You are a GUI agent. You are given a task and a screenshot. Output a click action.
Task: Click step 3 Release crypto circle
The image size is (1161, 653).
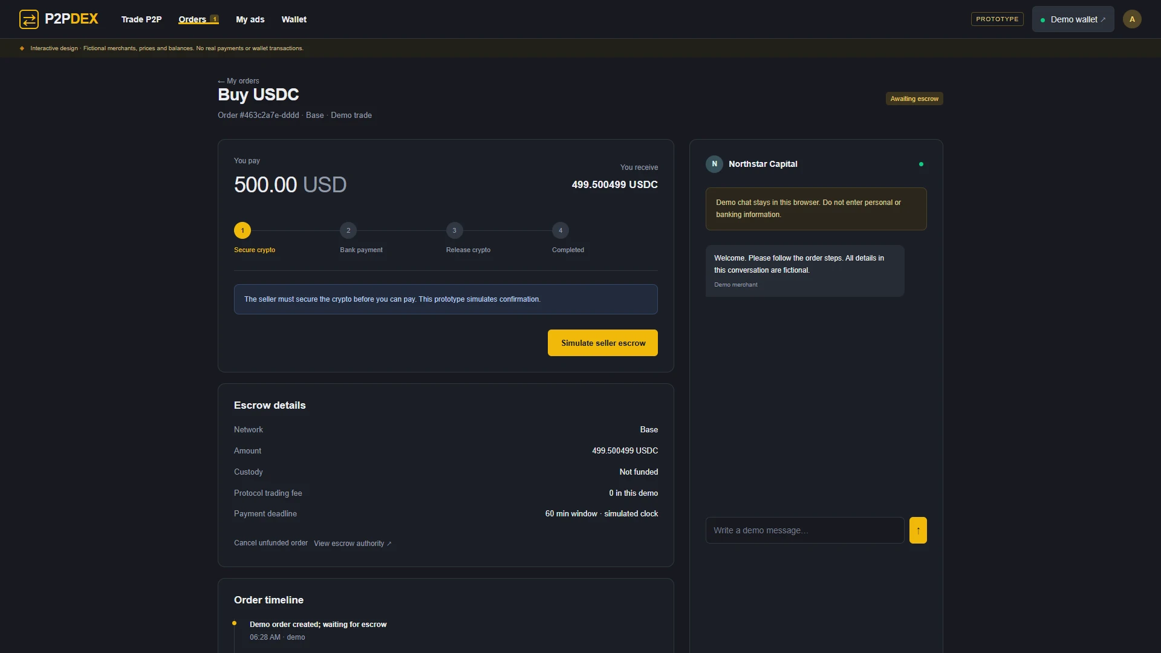455,230
